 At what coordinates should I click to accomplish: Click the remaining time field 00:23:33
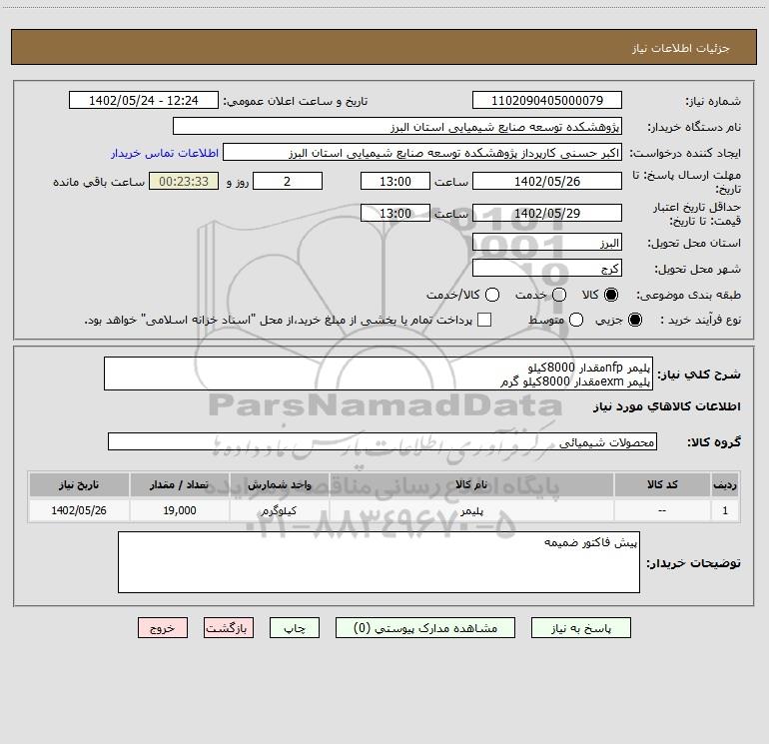[184, 182]
